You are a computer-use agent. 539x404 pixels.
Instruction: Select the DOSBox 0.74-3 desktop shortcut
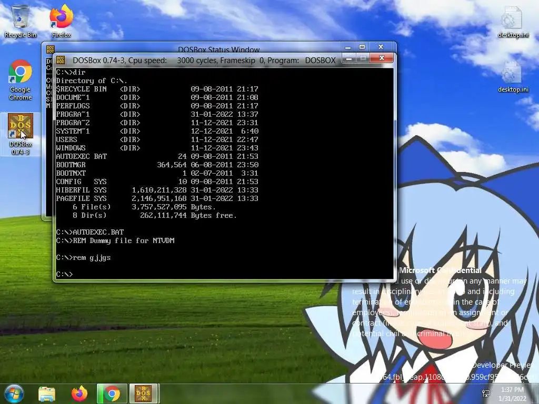click(21, 134)
